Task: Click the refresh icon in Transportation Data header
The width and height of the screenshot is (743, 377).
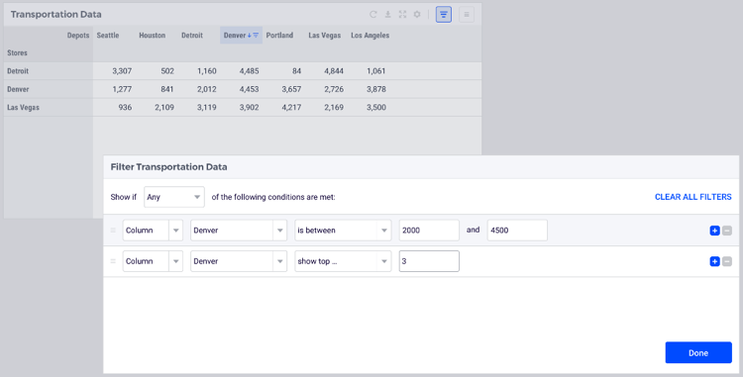Action: pyautogui.click(x=372, y=14)
